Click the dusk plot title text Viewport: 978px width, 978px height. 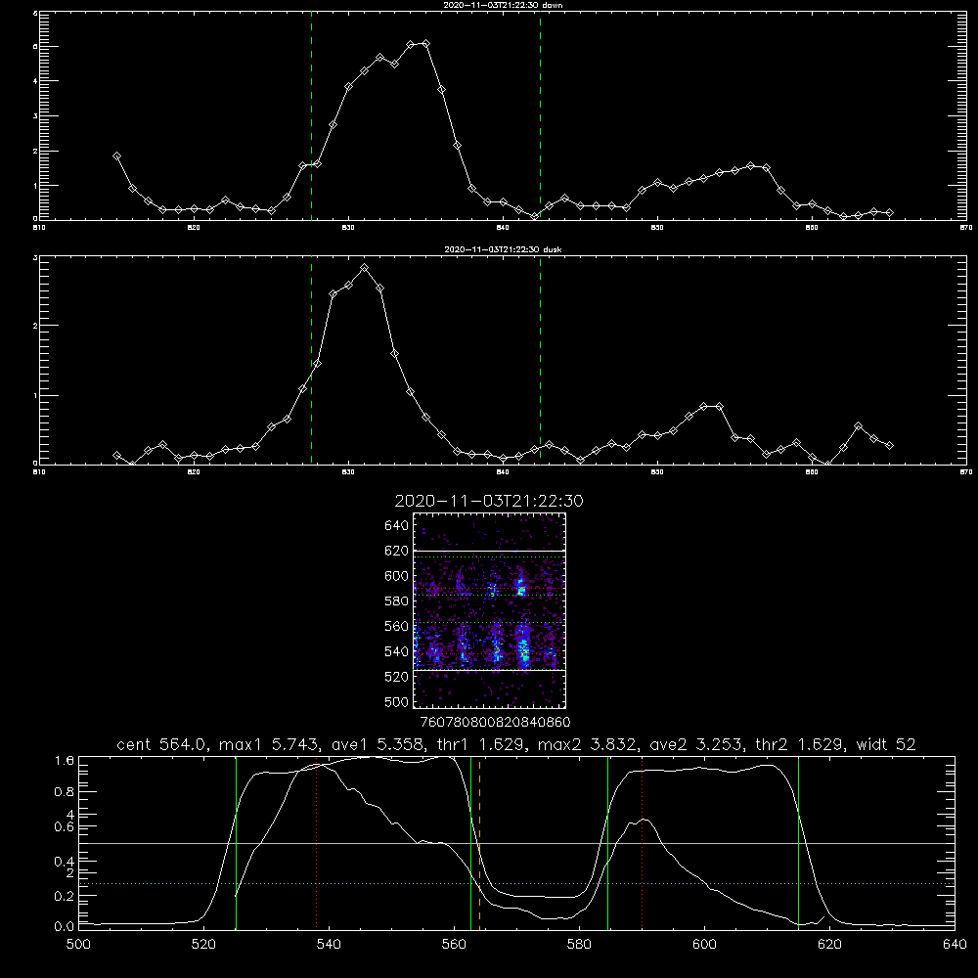click(x=504, y=249)
